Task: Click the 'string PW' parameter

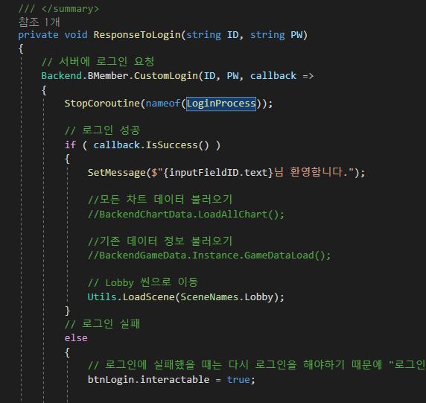Action: click(276, 35)
